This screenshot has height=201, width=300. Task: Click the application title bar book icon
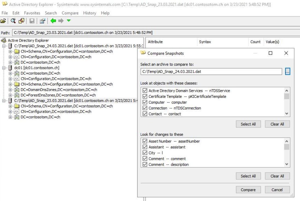4,4
